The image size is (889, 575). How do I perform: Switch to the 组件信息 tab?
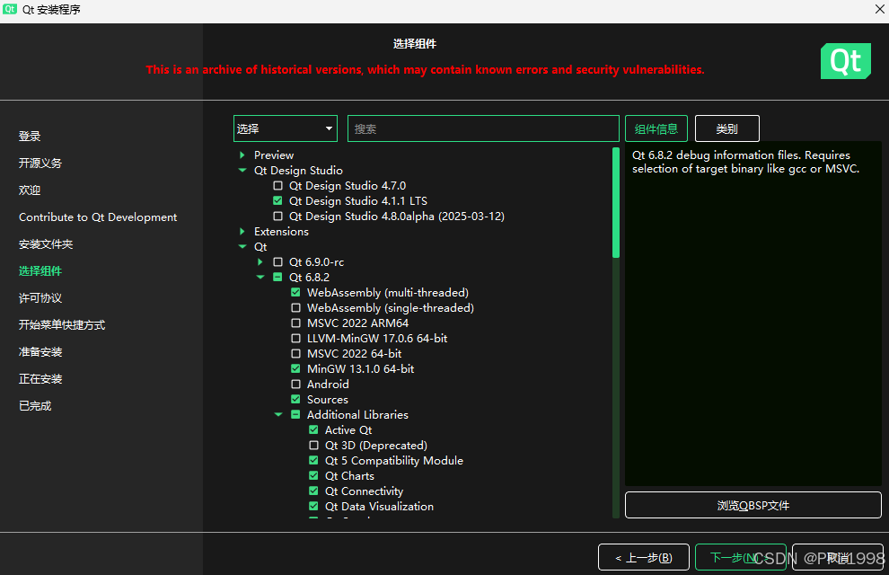pyautogui.click(x=656, y=128)
